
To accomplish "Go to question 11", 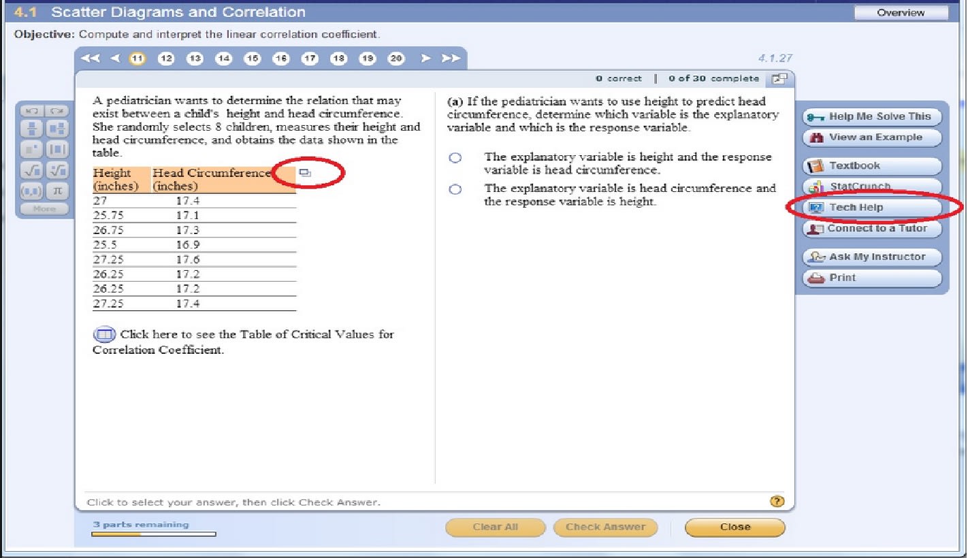I will (x=138, y=59).
